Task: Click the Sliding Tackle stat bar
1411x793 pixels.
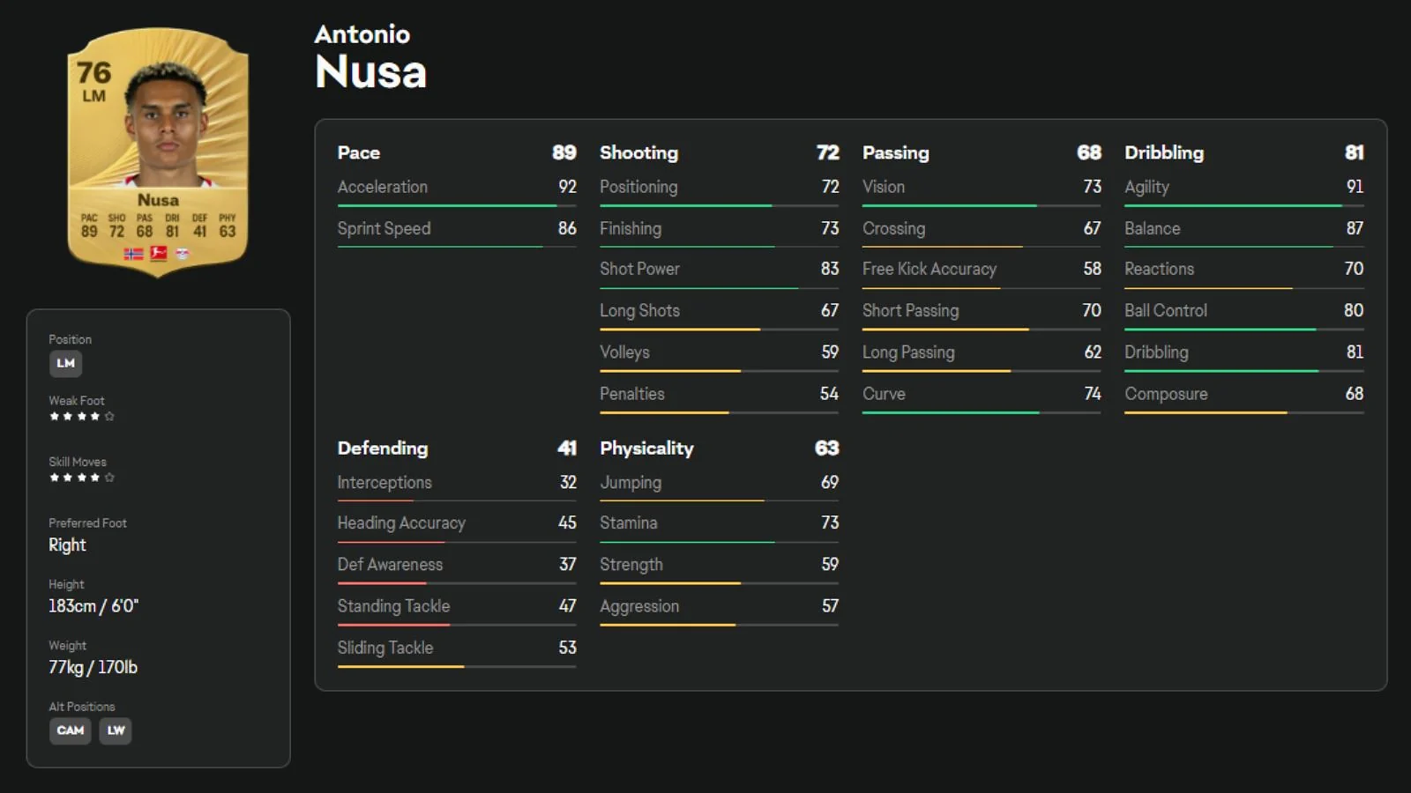Action: click(457, 667)
